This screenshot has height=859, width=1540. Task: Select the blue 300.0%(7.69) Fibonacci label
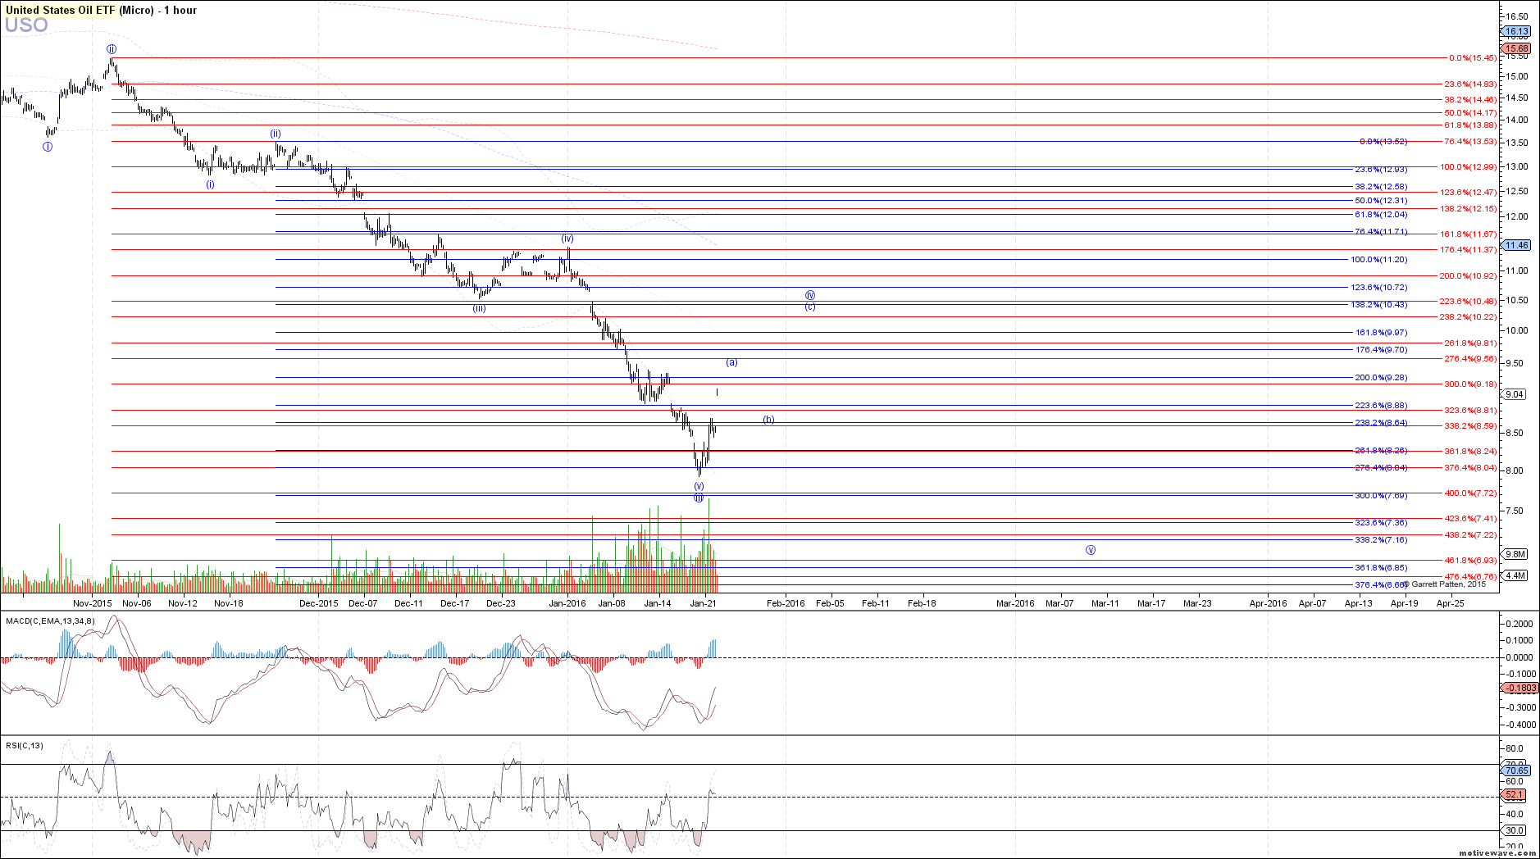pyautogui.click(x=1381, y=496)
